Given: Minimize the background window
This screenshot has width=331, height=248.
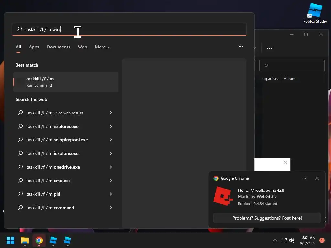Looking at the screenshot, I should (x=292, y=34).
